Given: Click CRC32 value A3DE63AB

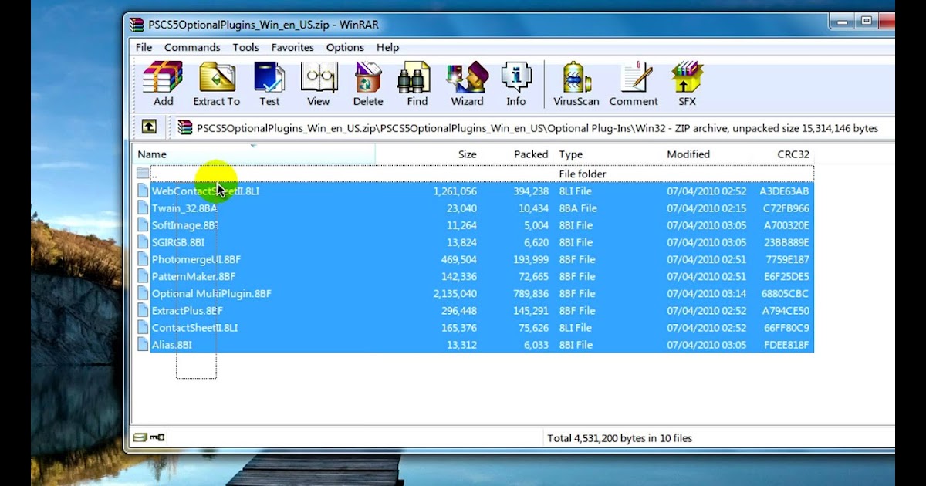Looking at the screenshot, I should pyautogui.click(x=784, y=191).
